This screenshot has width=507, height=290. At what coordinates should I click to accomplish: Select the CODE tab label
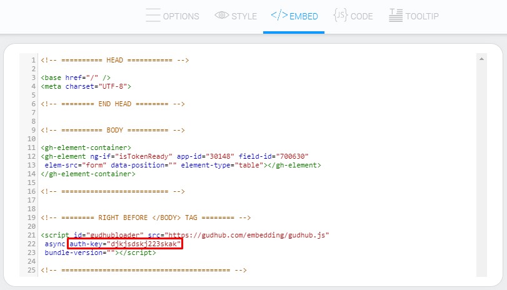pos(361,16)
